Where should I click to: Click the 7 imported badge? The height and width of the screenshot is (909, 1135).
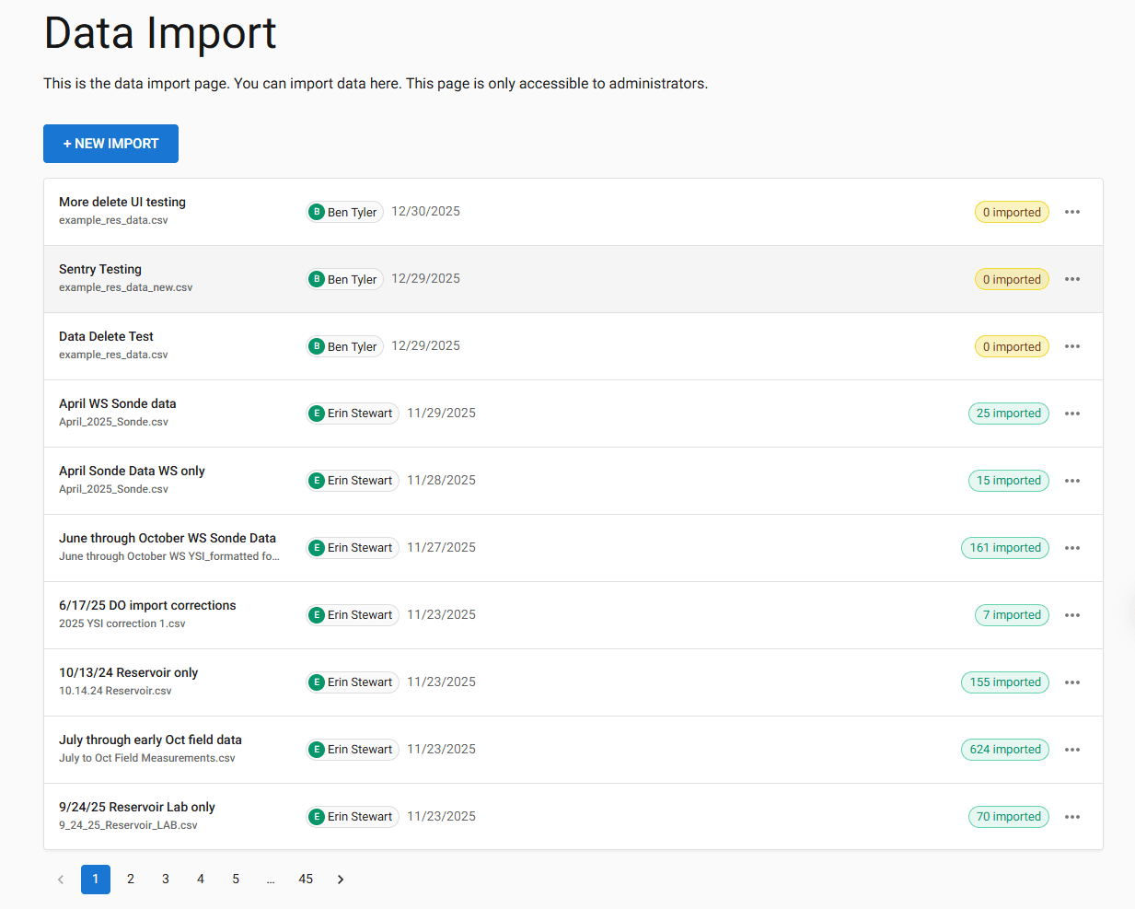1012,615
